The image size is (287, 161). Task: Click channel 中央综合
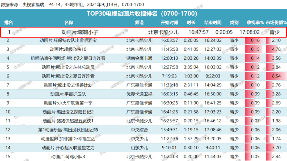(139, 130)
